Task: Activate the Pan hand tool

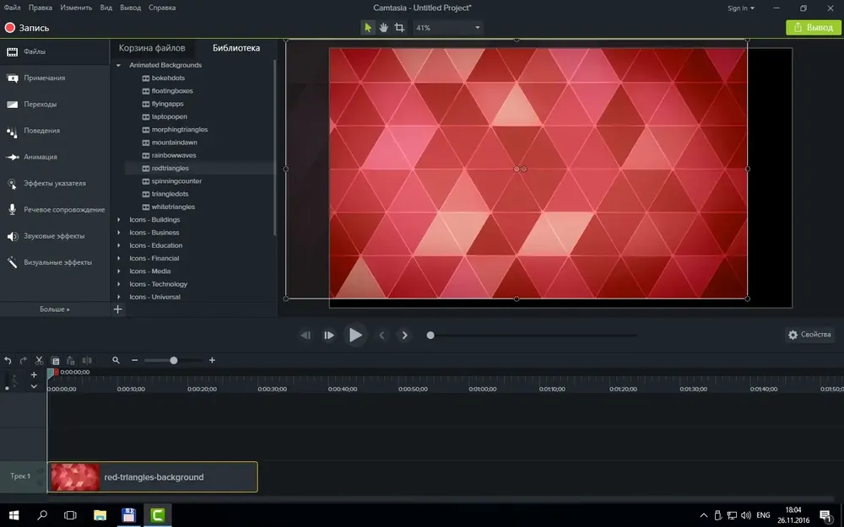Action: 383,28
